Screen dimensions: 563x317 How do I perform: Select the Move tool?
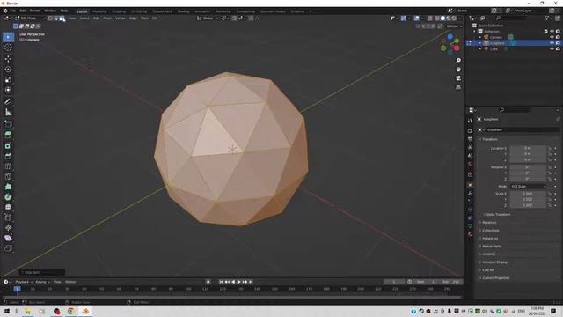pyautogui.click(x=8, y=59)
